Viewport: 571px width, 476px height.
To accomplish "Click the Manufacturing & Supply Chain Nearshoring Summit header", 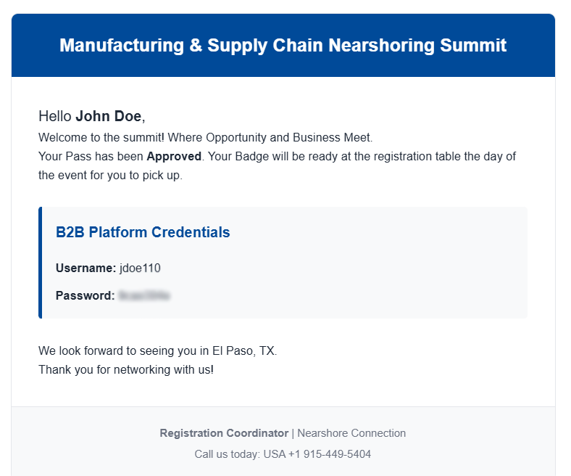I will [x=283, y=46].
